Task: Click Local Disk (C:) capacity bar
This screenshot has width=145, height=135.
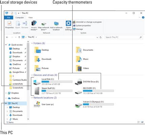Action: pyautogui.click(x=57, y=82)
